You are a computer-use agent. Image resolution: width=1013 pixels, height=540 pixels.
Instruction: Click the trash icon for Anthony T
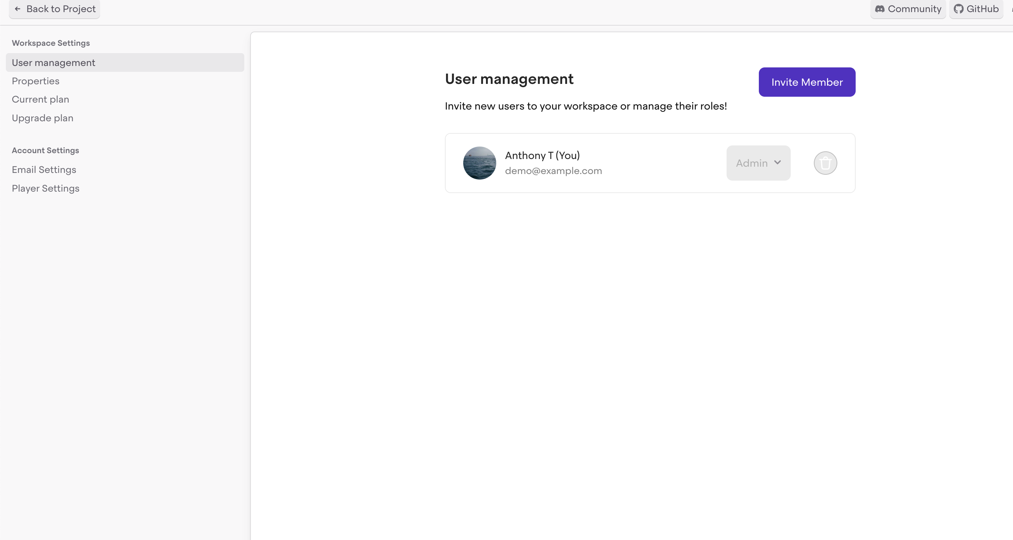[x=825, y=163]
